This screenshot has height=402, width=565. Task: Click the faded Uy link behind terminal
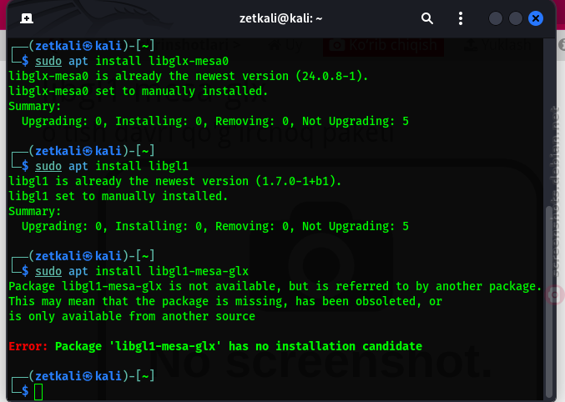click(x=286, y=45)
